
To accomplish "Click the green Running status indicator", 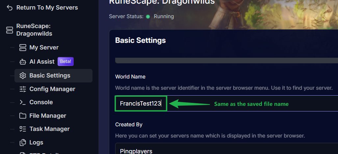I will (148, 16).
